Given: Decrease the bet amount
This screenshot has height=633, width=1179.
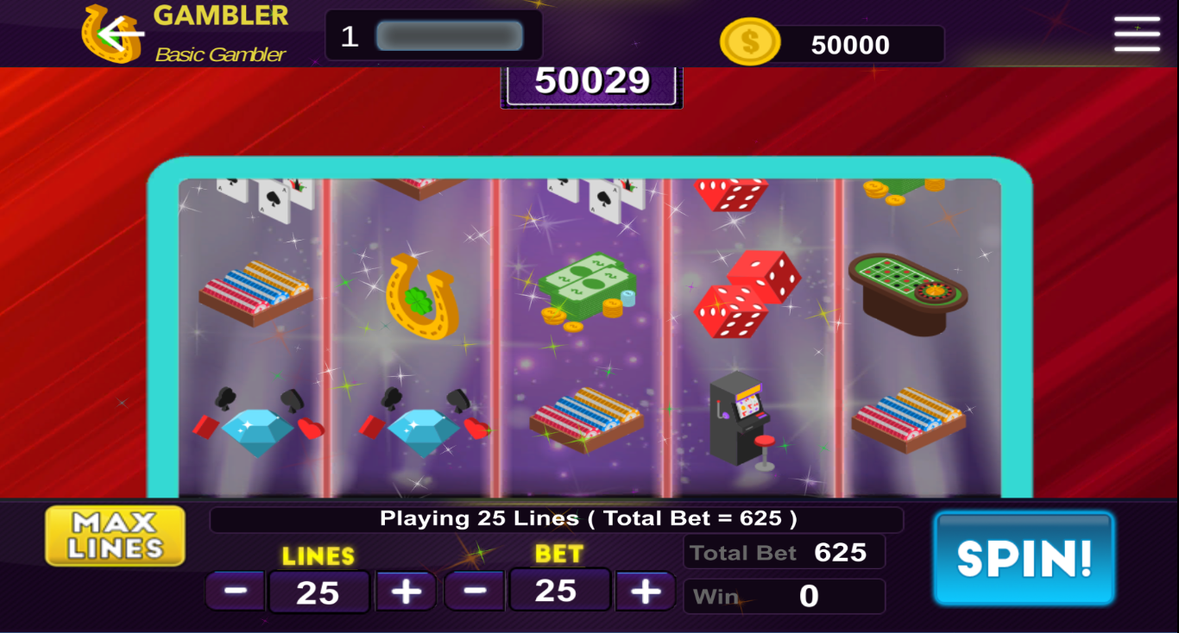Looking at the screenshot, I should (475, 591).
